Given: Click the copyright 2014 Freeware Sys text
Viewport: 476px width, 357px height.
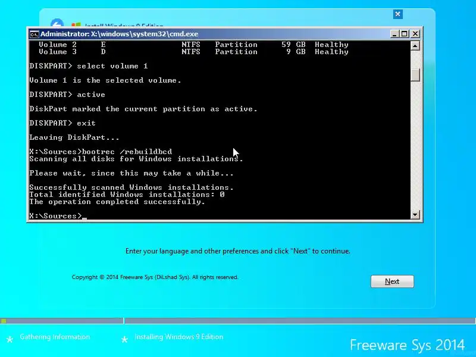Looking at the screenshot, I should tap(155, 277).
